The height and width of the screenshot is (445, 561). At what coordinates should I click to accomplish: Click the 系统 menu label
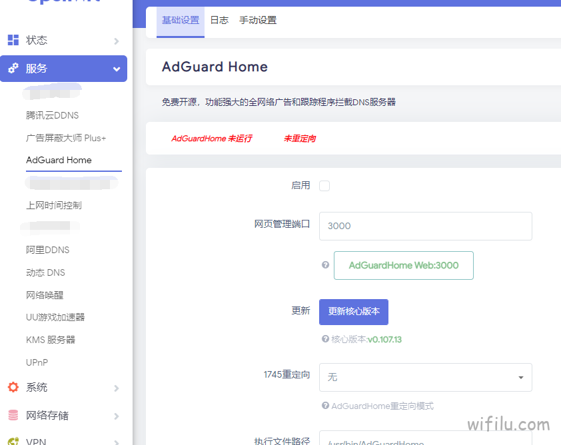pos(37,388)
